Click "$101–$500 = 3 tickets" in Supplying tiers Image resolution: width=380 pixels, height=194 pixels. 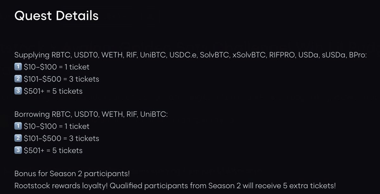pos(61,79)
